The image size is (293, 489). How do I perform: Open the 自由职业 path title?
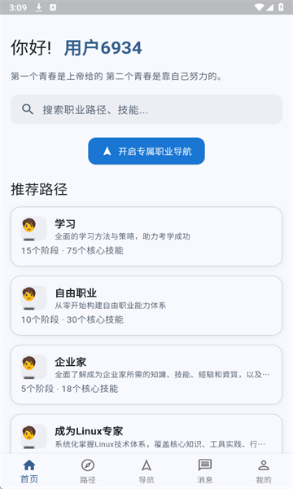pyautogui.click(x=76, y=293)
